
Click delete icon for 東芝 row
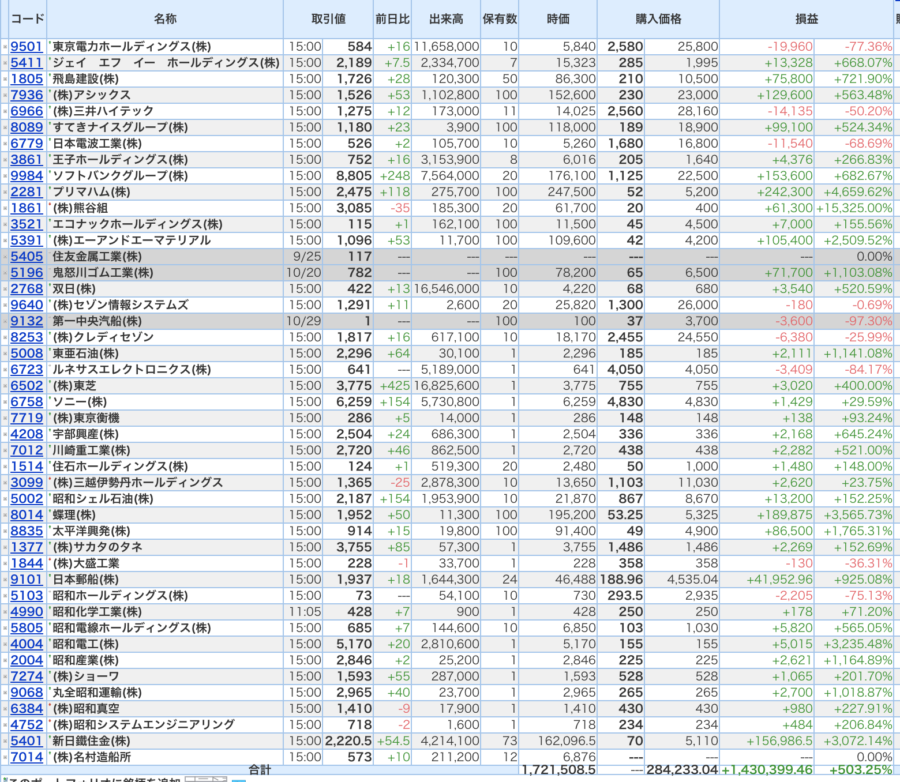coord(5,386)
